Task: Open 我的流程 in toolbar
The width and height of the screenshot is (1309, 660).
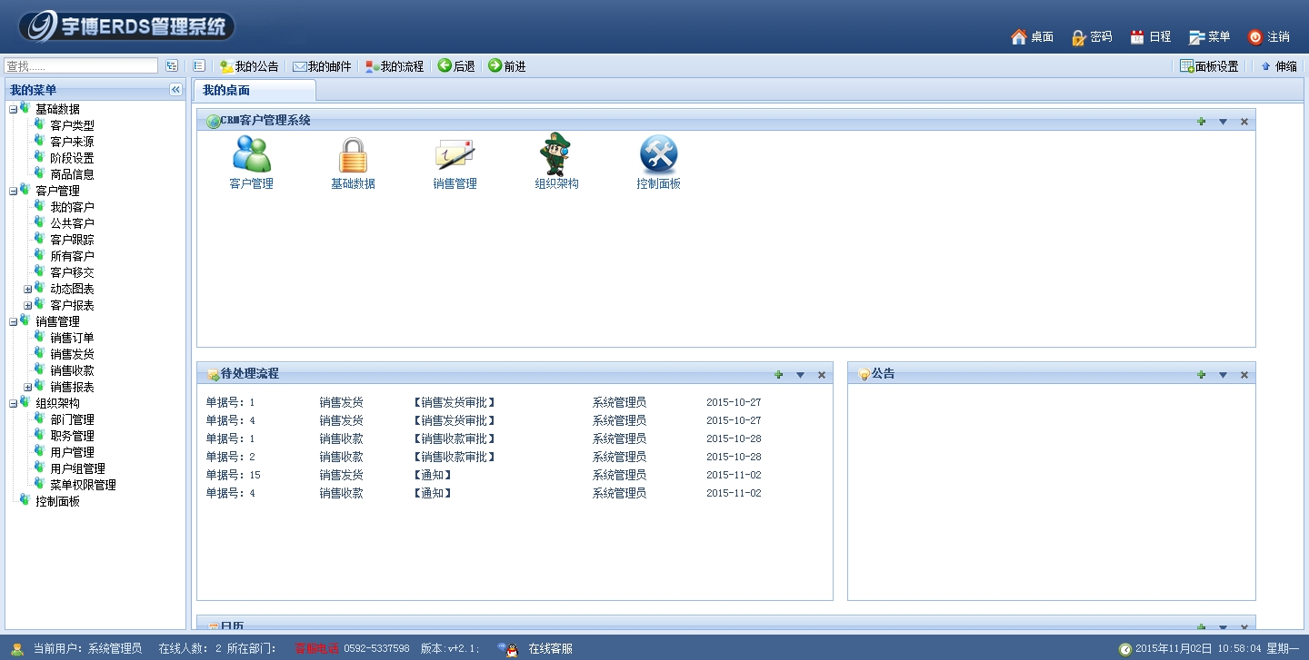Action: click(395, 66)
